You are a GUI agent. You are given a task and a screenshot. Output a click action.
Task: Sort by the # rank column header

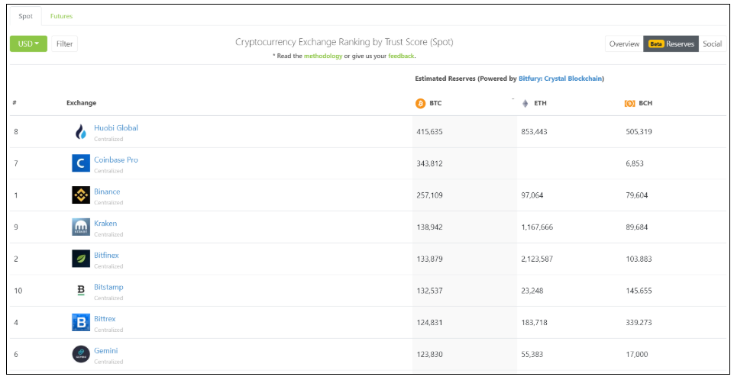tap(15, 103)
